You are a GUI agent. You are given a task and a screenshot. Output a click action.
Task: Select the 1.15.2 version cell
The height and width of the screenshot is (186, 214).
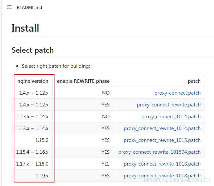(x=42, y=140)
